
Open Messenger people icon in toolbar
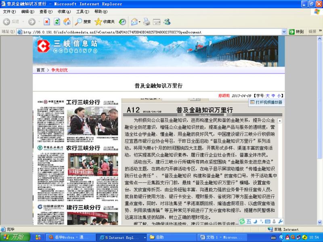coord(167,22)
